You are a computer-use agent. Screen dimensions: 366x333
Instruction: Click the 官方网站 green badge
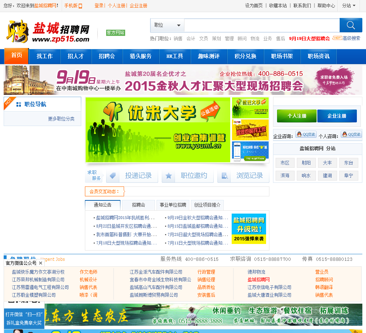coord(116,33)
